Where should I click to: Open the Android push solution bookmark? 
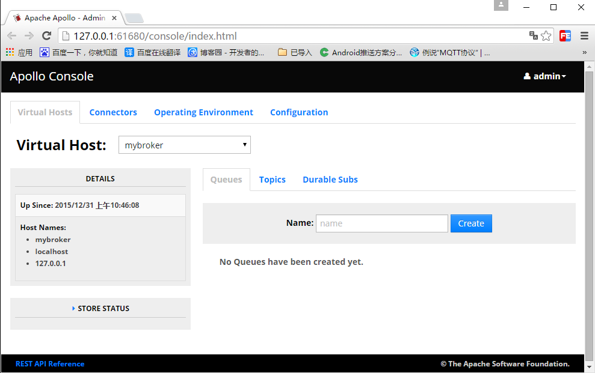tap(361, 52)
